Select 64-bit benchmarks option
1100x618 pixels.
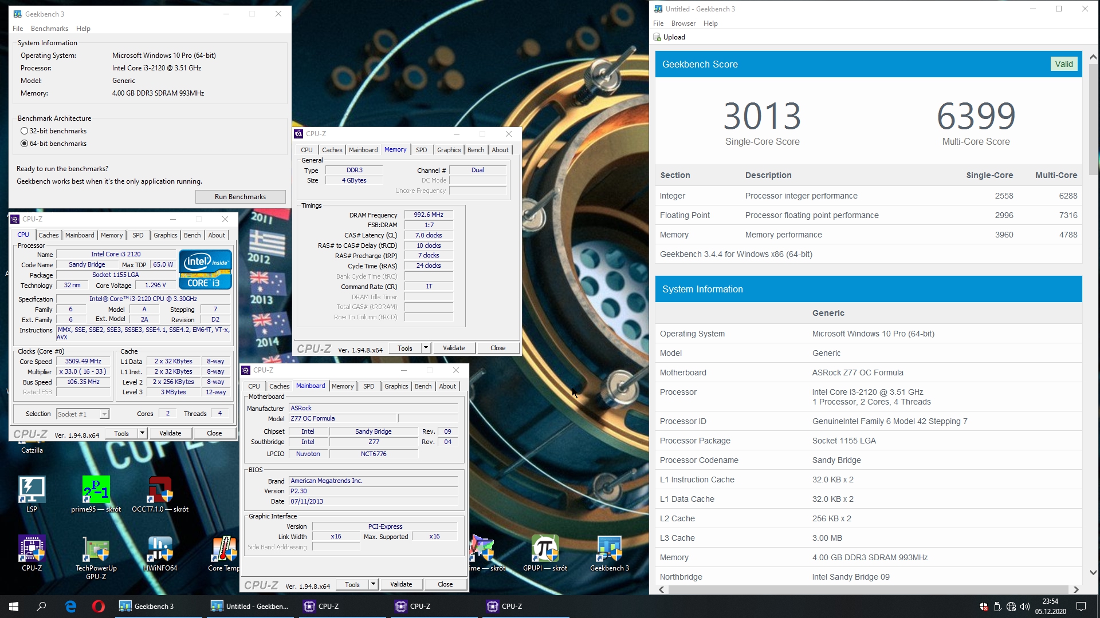[x=53, y=144]
